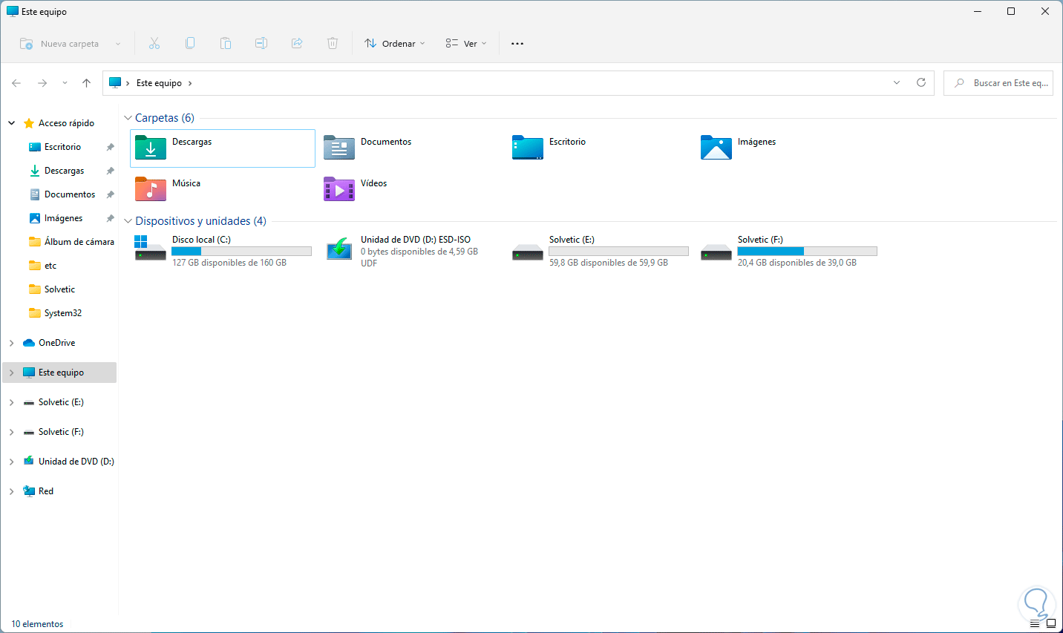Select the Documentos folder icon in Carpetas

[339, 148]
